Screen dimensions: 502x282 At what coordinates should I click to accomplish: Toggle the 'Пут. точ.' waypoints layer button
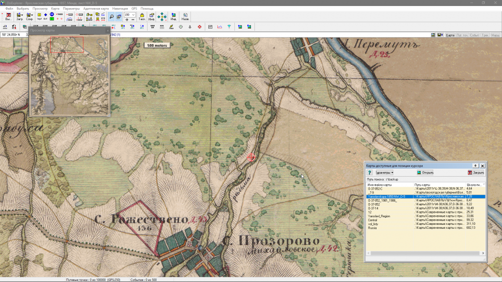[x=462, y=35]
